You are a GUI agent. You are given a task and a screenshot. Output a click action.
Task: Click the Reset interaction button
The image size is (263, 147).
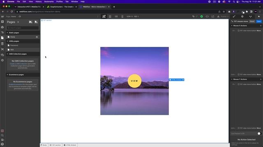click(x=252, y=21)
